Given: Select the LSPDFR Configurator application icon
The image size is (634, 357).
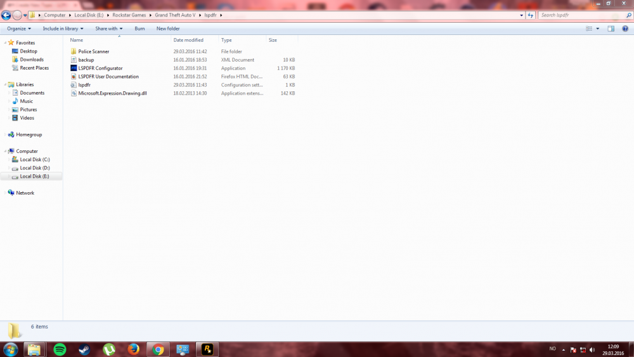Looking at the screenshot, I should (x=73, y=68).
